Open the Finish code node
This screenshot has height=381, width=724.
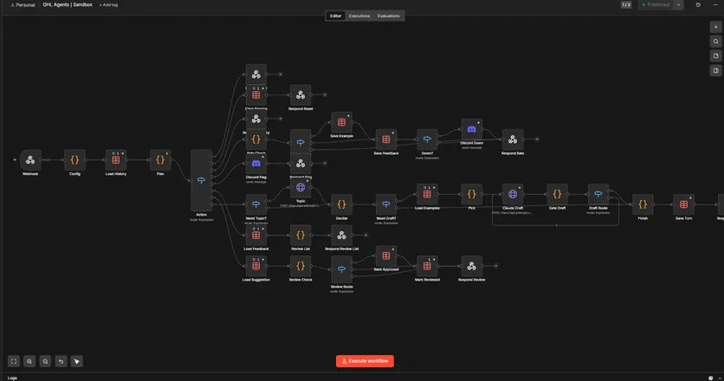(x=643, y=204)
